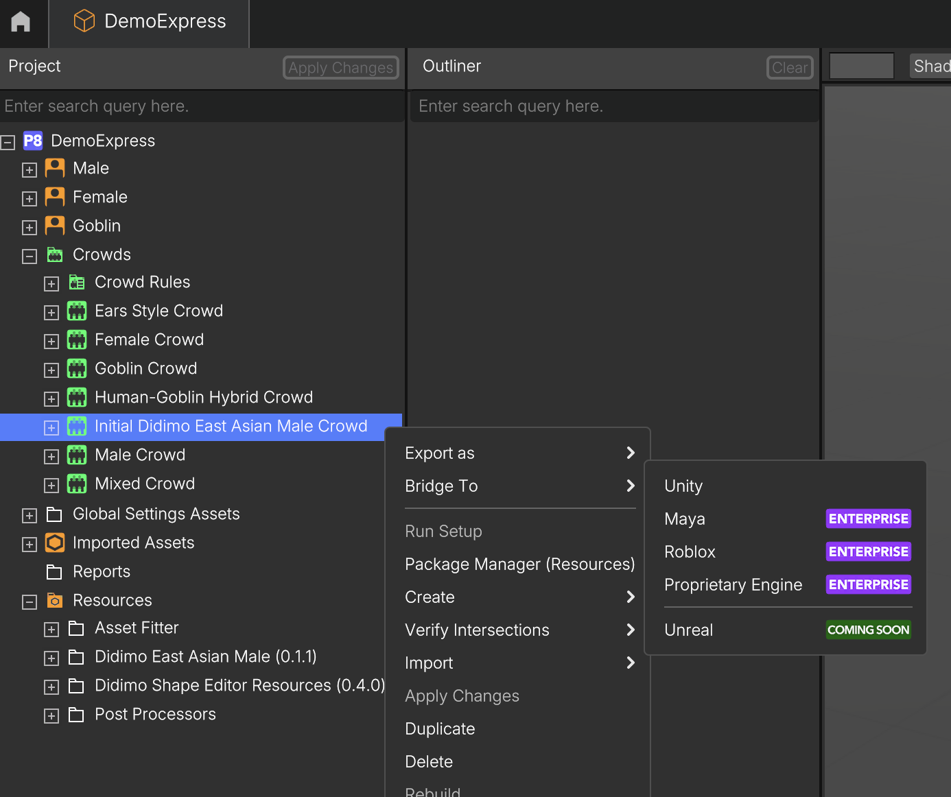This screenshot has width=951, height=797.
Task: Select Duplicate in the context menu
Action: point(440,729)
